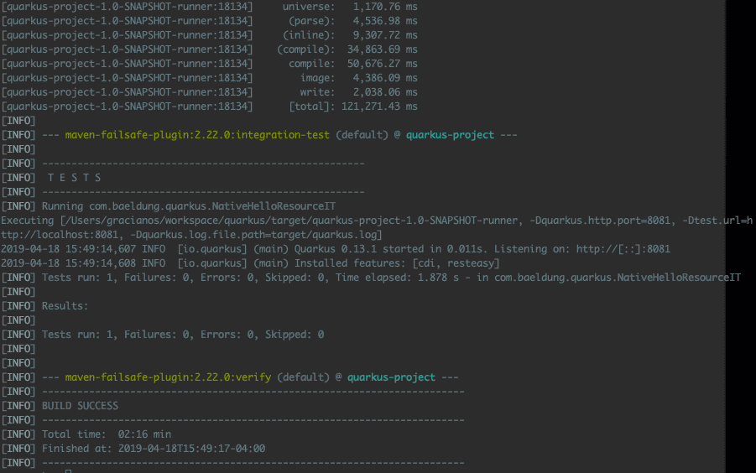Click the Results: heading line
756x473 pixels.
65,306
